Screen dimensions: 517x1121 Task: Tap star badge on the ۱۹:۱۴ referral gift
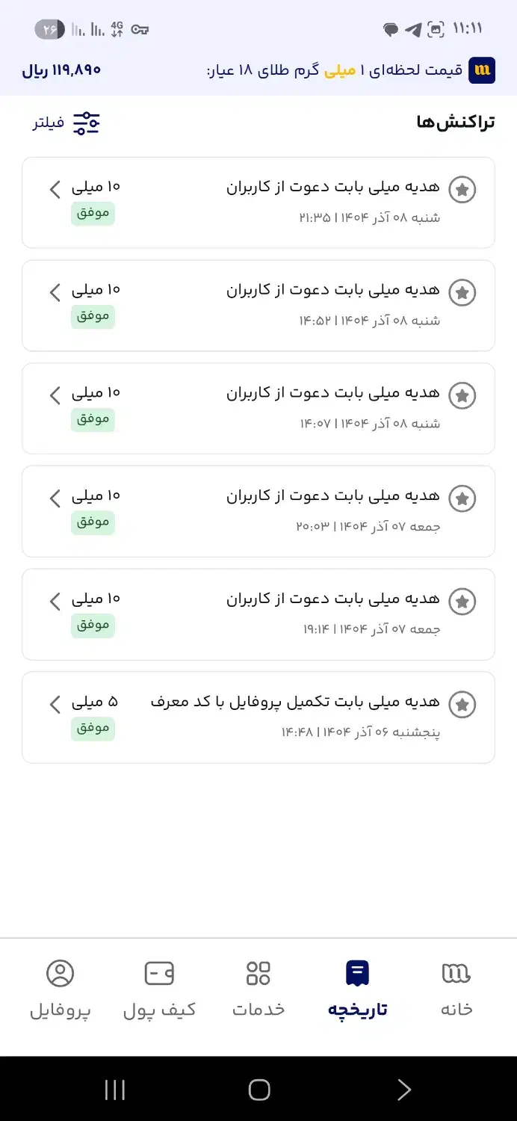pyautogui.click(x=462, y=602)
